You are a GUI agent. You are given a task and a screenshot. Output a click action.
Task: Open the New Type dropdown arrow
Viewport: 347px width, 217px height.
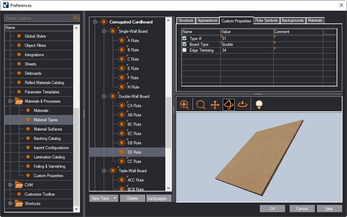pyautogui.click(x=115, y=198)
